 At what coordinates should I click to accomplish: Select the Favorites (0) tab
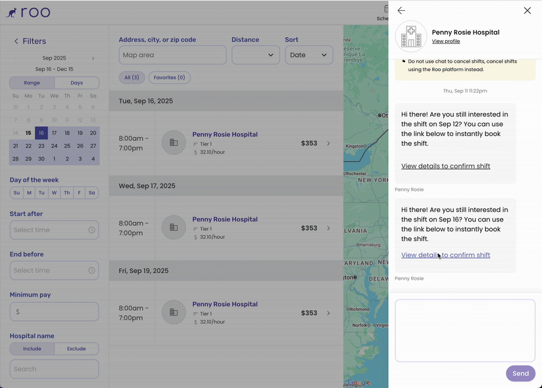coord(169,77)
